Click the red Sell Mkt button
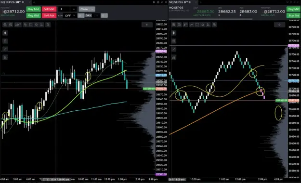301x183 pixels. point(49,9)
